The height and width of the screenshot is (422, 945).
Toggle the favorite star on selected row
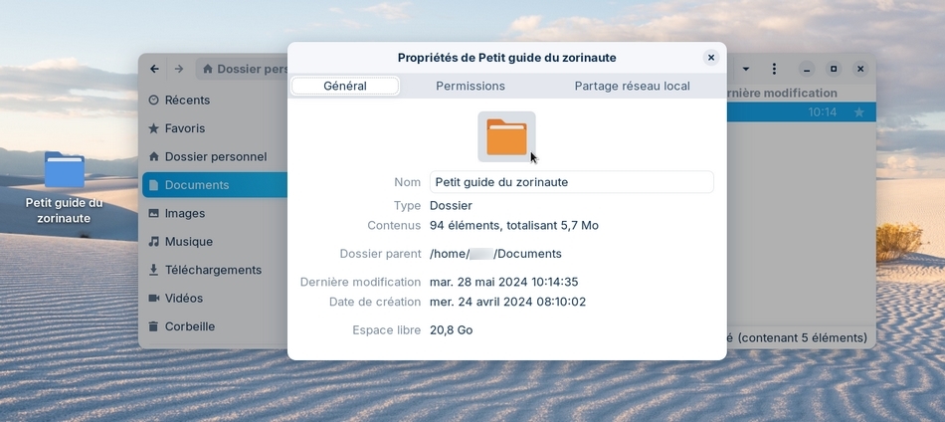tap(859, 112)
